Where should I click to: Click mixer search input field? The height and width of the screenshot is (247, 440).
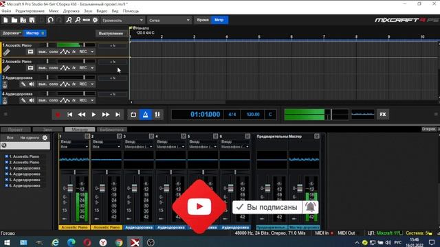click(x=25, y=145)
